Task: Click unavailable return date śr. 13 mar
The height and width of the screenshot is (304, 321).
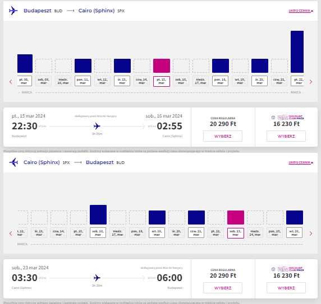Action: pos(39,233)
